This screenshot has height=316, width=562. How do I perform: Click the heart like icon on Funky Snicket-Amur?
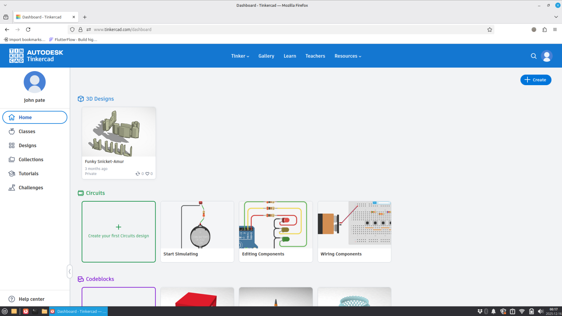click(x=148, y=174)
